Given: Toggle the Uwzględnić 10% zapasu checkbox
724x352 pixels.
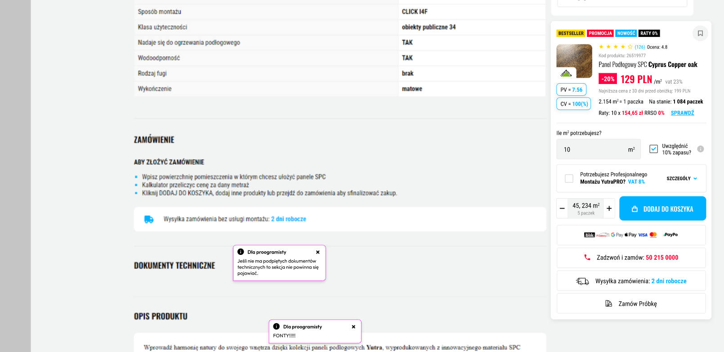Looking at the screenshot, I should click(x=653, y=149).
